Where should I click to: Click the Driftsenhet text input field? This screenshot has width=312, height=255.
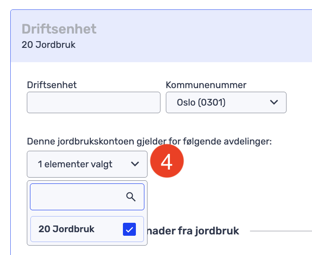[93, 102]
